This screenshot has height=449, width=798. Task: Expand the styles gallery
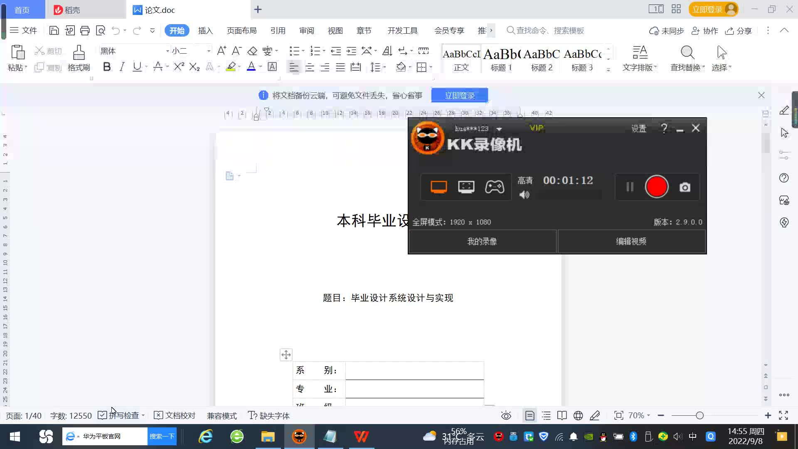coord(608,70)
